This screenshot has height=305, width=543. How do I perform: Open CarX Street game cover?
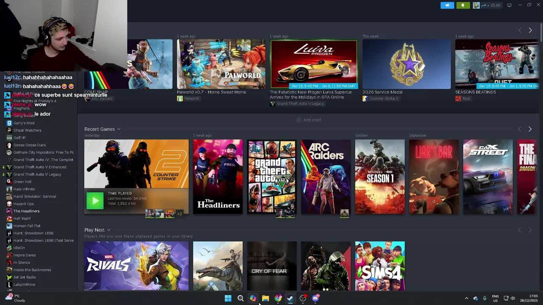(488, 177)
